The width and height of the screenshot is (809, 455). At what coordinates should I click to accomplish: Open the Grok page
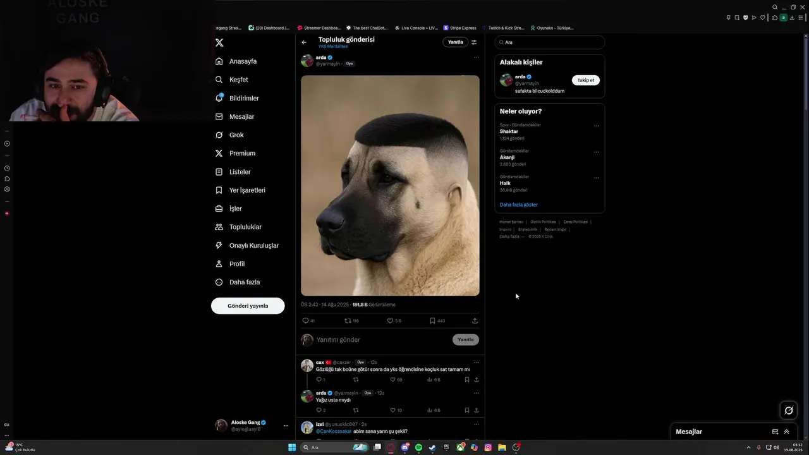pyautogui.click(x=229, y=135)
